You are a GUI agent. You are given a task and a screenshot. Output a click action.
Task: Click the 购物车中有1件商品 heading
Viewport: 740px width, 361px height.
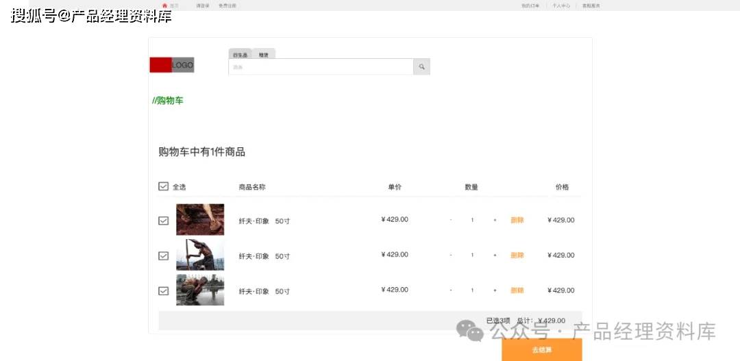202,152
